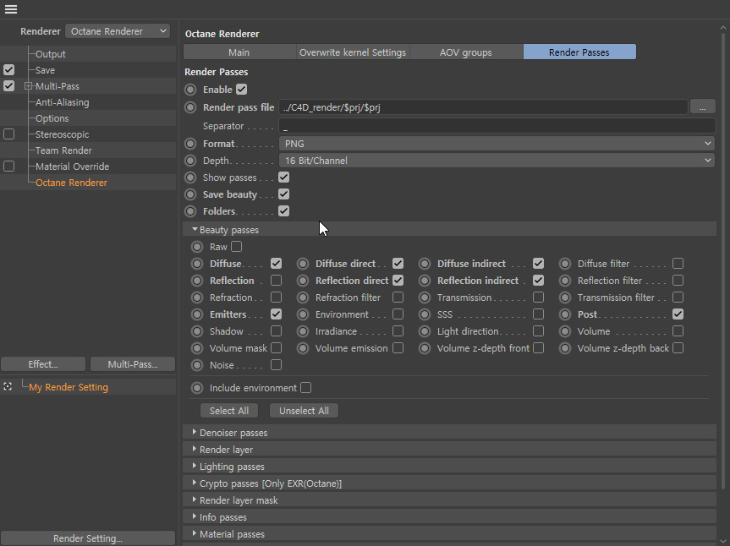The image size is (730, 546).
Task: Enable the Stereoscopic checkbox in the sidebar
Action: pyautogui.click(x=8, y=134)
